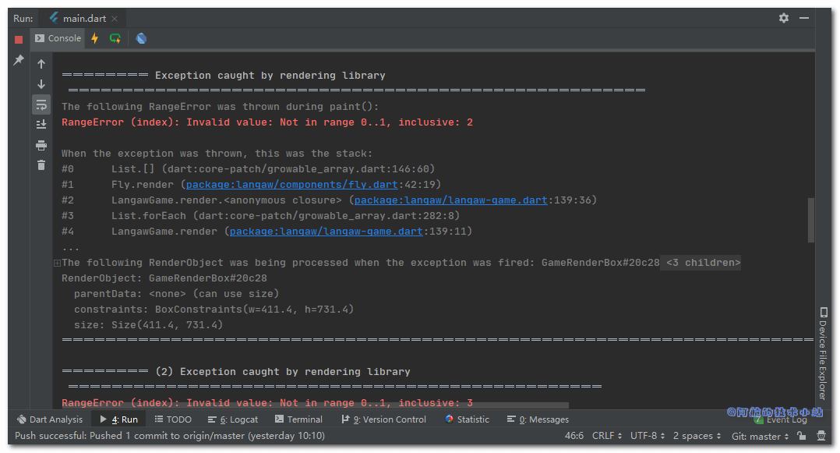Jump up the stack trace with up arrow
Viewport: 840px width, 453px height.
tap(41, 64)
